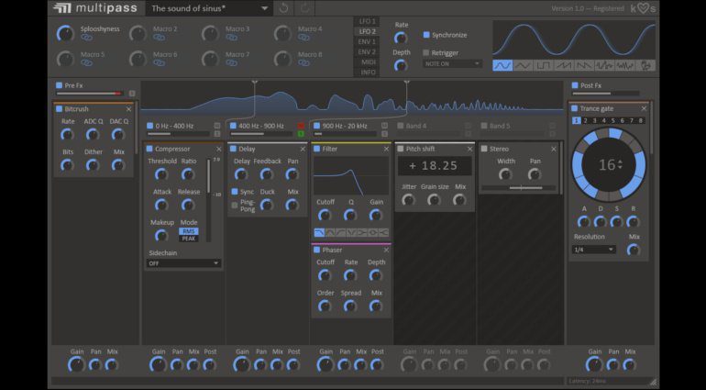Image resolution: width=706 pixels, height=390 pixels.
Task: Click the Compressor Threshold knob
Action: [x=160, y=174]
